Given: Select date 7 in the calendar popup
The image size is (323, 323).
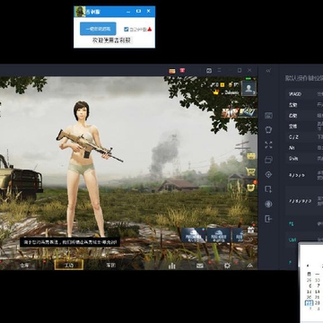Looking at the screenshot, I should (x=318, y=286).
